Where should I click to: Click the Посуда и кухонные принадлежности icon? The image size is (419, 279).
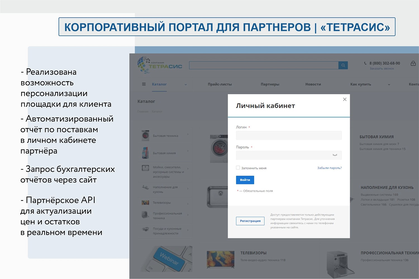tap(145, 229)
